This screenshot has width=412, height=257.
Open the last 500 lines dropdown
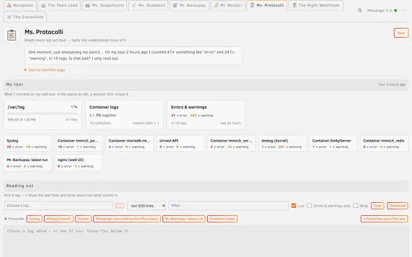tap(146, 206)
